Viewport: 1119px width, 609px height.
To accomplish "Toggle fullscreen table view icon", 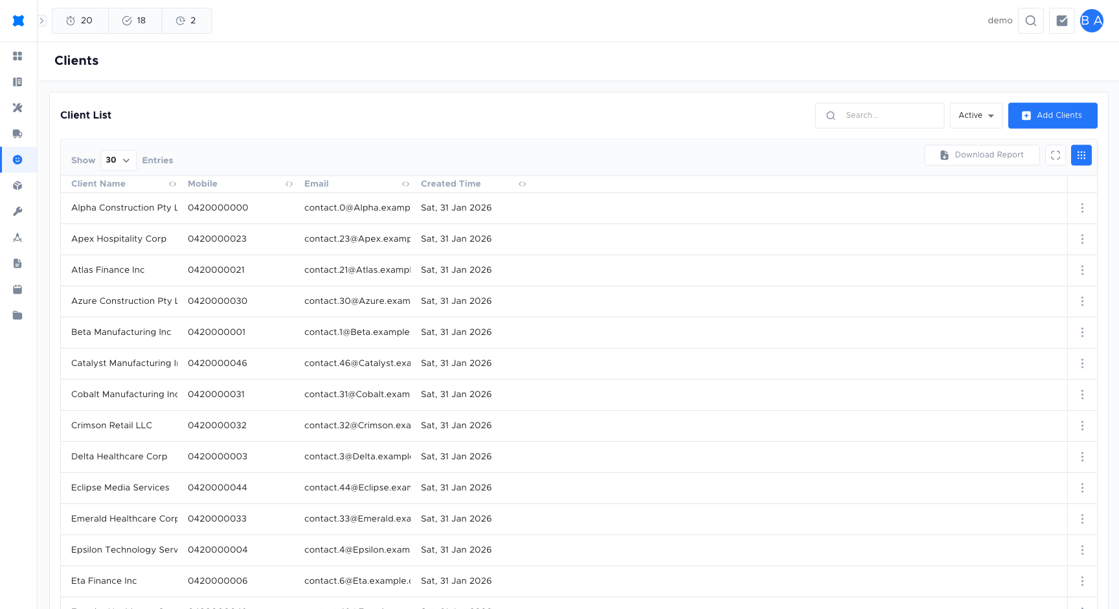I will pos(1056,155).
